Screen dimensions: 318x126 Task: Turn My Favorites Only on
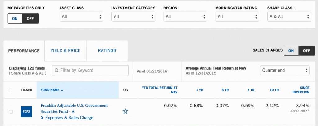(15, 18)
